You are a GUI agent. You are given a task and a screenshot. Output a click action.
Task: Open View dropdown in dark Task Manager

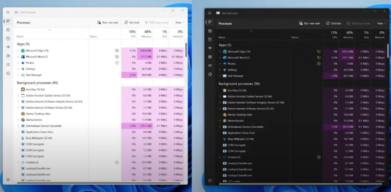(381, 23)
